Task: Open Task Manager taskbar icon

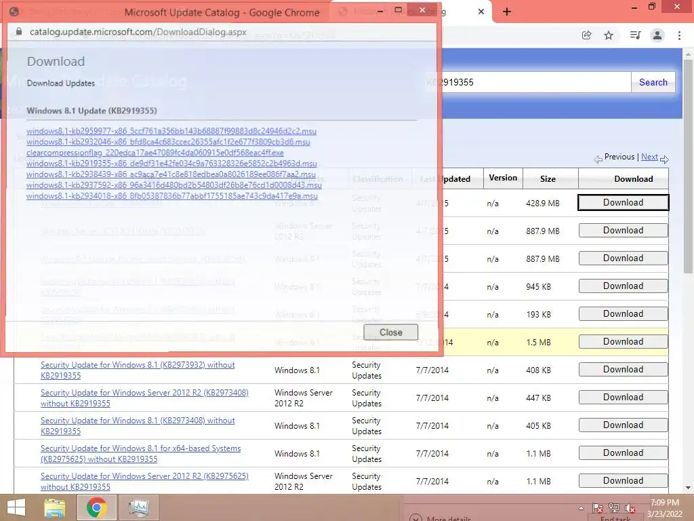Action: point(138,507)
